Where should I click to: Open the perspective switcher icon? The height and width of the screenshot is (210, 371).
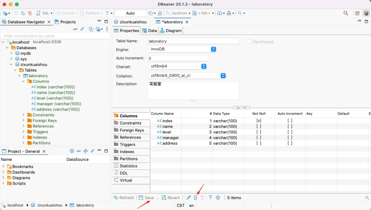[358, 13]
